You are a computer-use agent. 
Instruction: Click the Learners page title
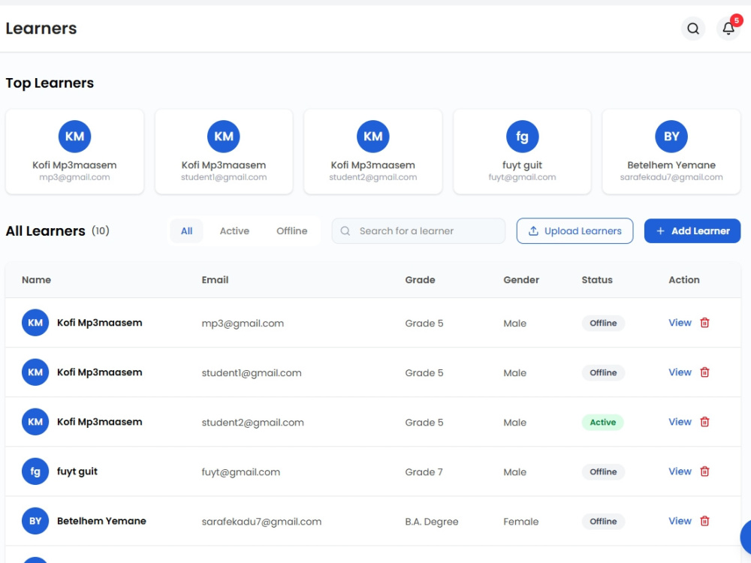tap(41, 29)
